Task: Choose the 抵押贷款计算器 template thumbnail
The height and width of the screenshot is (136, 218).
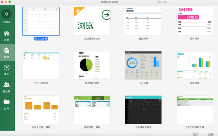Action: 92,110
